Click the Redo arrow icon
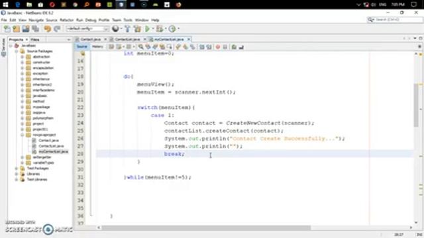Screen dimensions: 424x238 point(57,28)
